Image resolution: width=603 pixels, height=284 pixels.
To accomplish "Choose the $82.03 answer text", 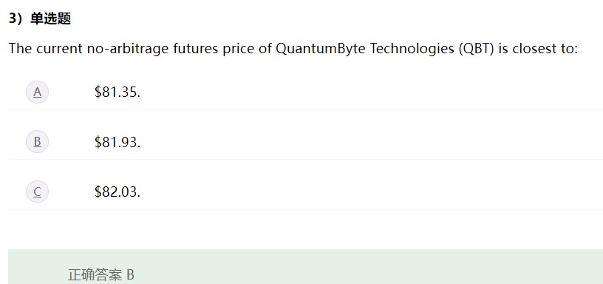I will [117, 192].
